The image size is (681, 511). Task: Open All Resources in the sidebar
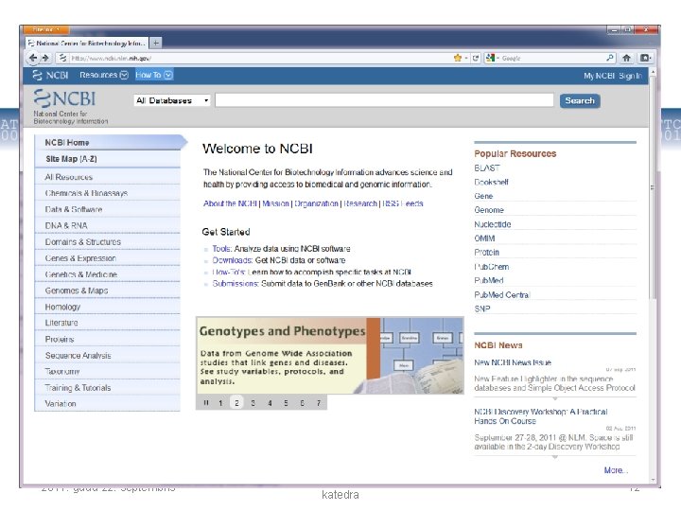tap(107, 177)
